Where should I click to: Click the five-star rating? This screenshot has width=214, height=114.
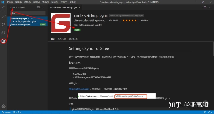(x=130, y=20)
